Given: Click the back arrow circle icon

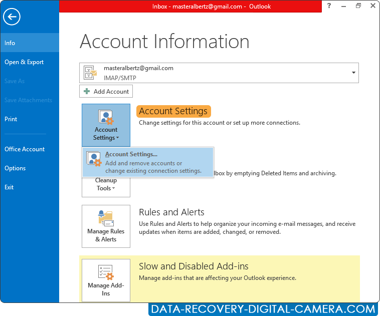Looking at the screenshot, I should tap(12, 17).
